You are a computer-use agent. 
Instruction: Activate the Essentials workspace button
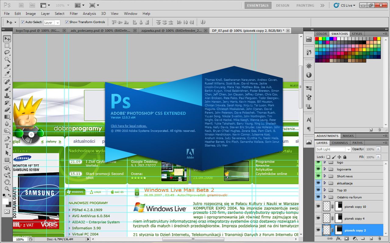tap(258, 5)
